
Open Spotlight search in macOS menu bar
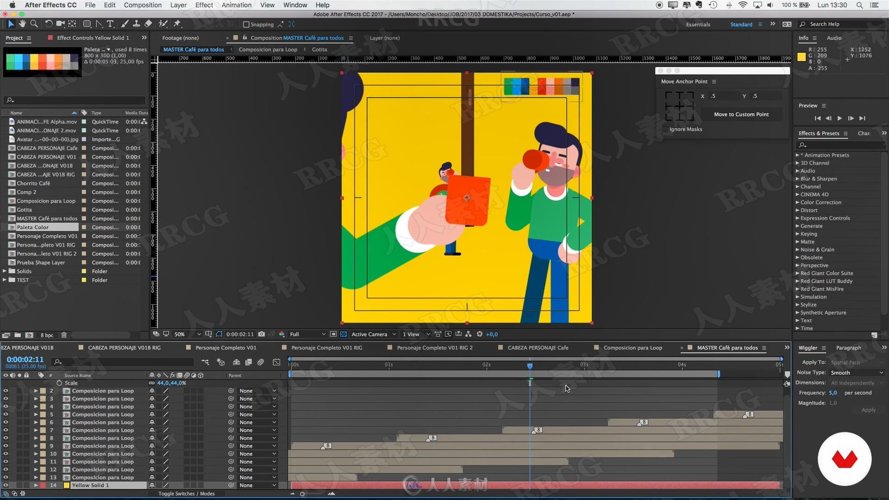(859, 5)
